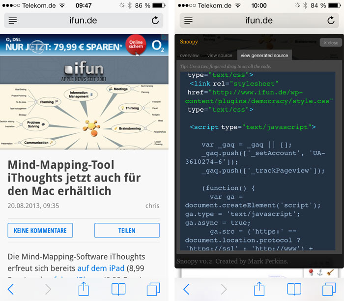
Task: Go forward in left Safari toolbar
Action: 48,289
